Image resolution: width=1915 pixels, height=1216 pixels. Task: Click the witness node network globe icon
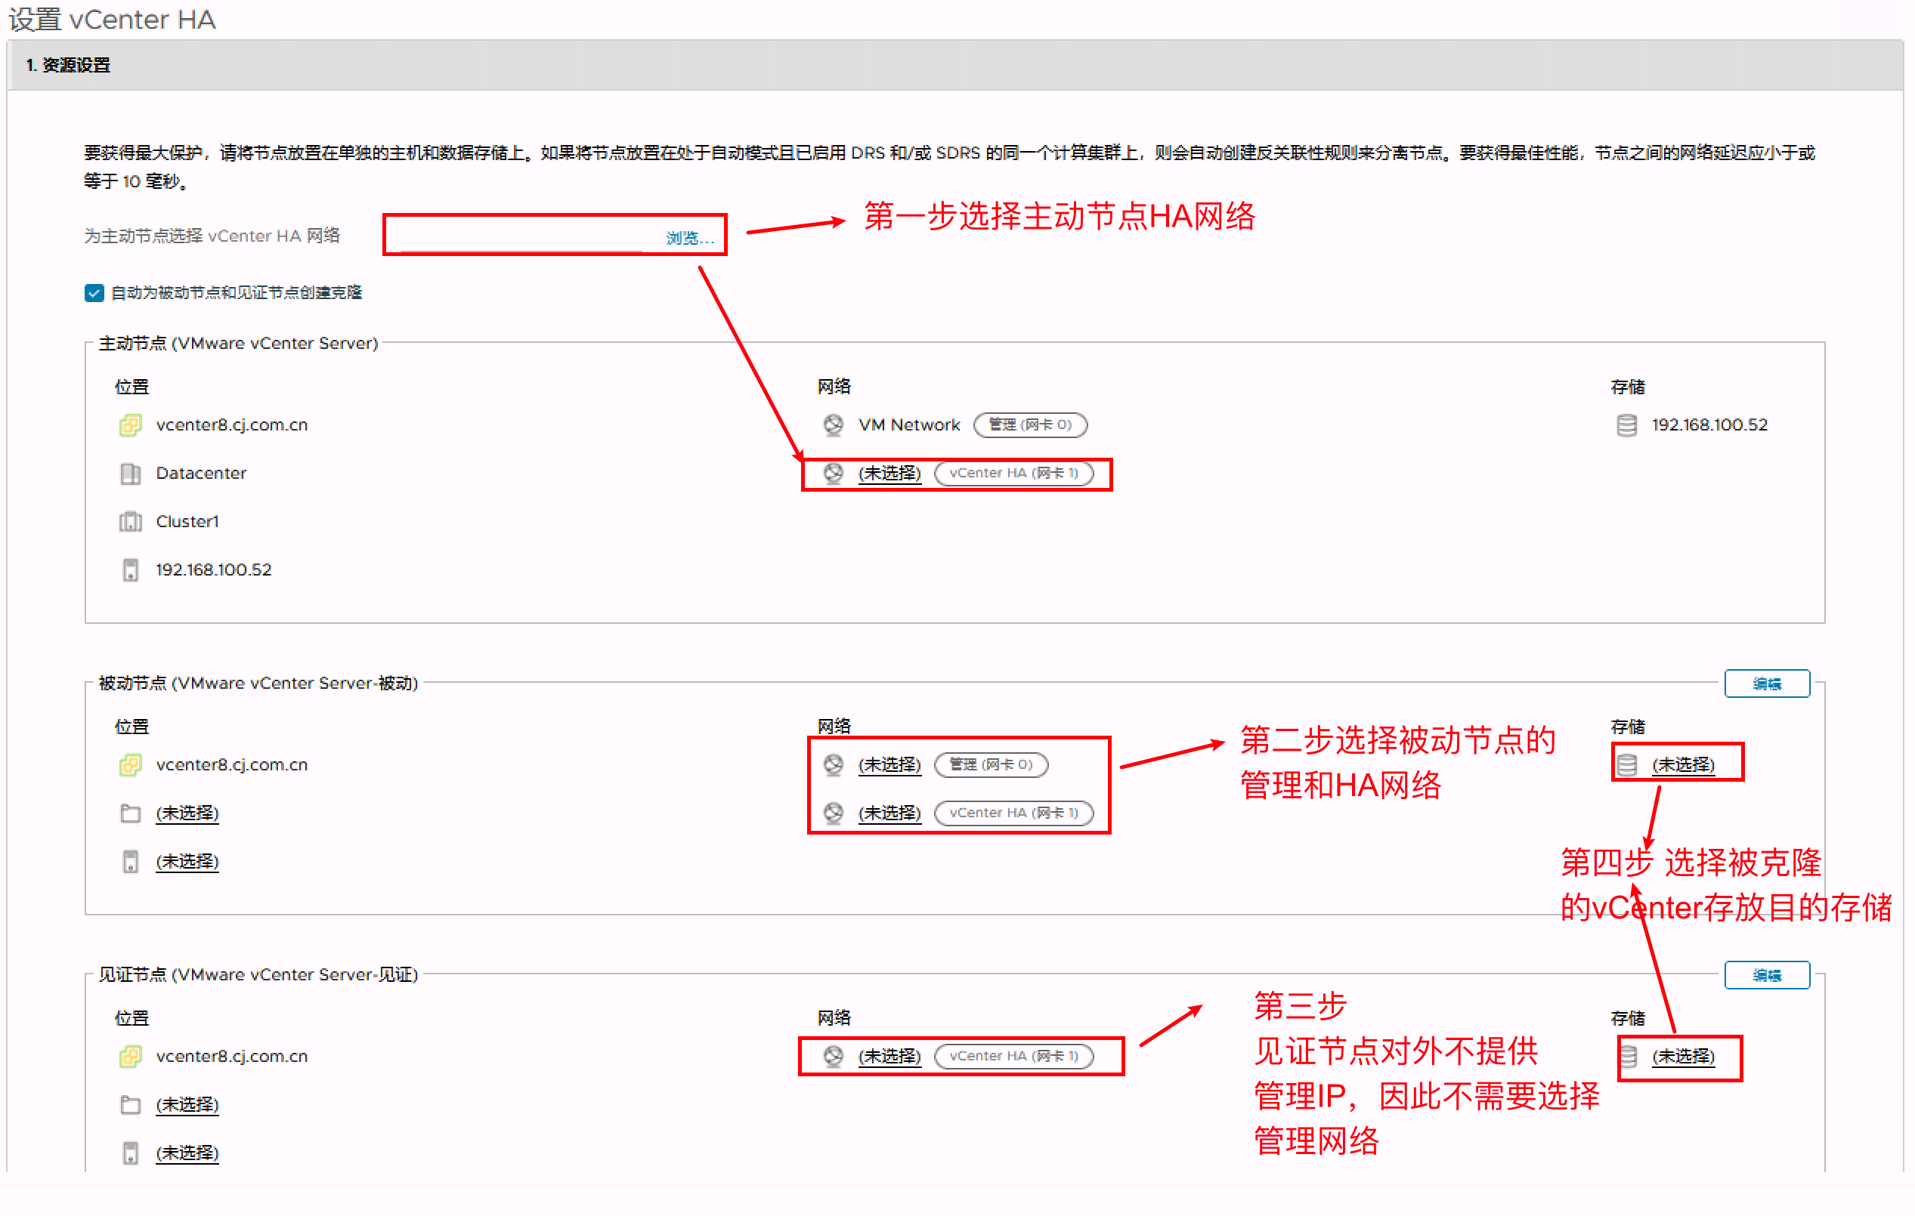833,1056
